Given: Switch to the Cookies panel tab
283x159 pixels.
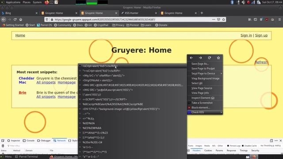Looking at the screenshot, I should click(x=208, y=151).
